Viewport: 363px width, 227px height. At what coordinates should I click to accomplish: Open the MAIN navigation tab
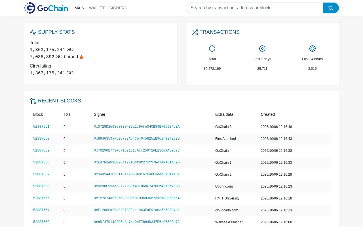click(x=79, y=8)
